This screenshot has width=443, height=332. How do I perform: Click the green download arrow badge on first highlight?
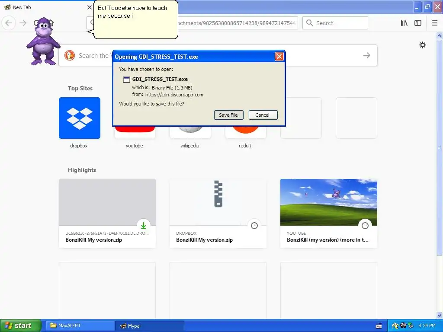tap(144, 225)
